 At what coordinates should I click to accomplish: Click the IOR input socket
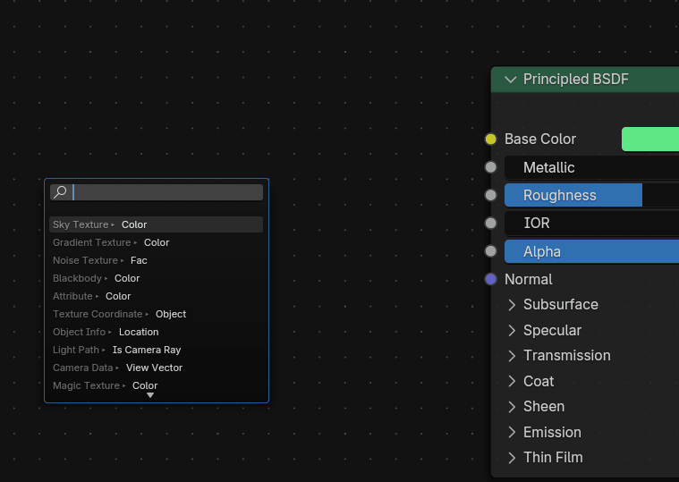(490, 223)
